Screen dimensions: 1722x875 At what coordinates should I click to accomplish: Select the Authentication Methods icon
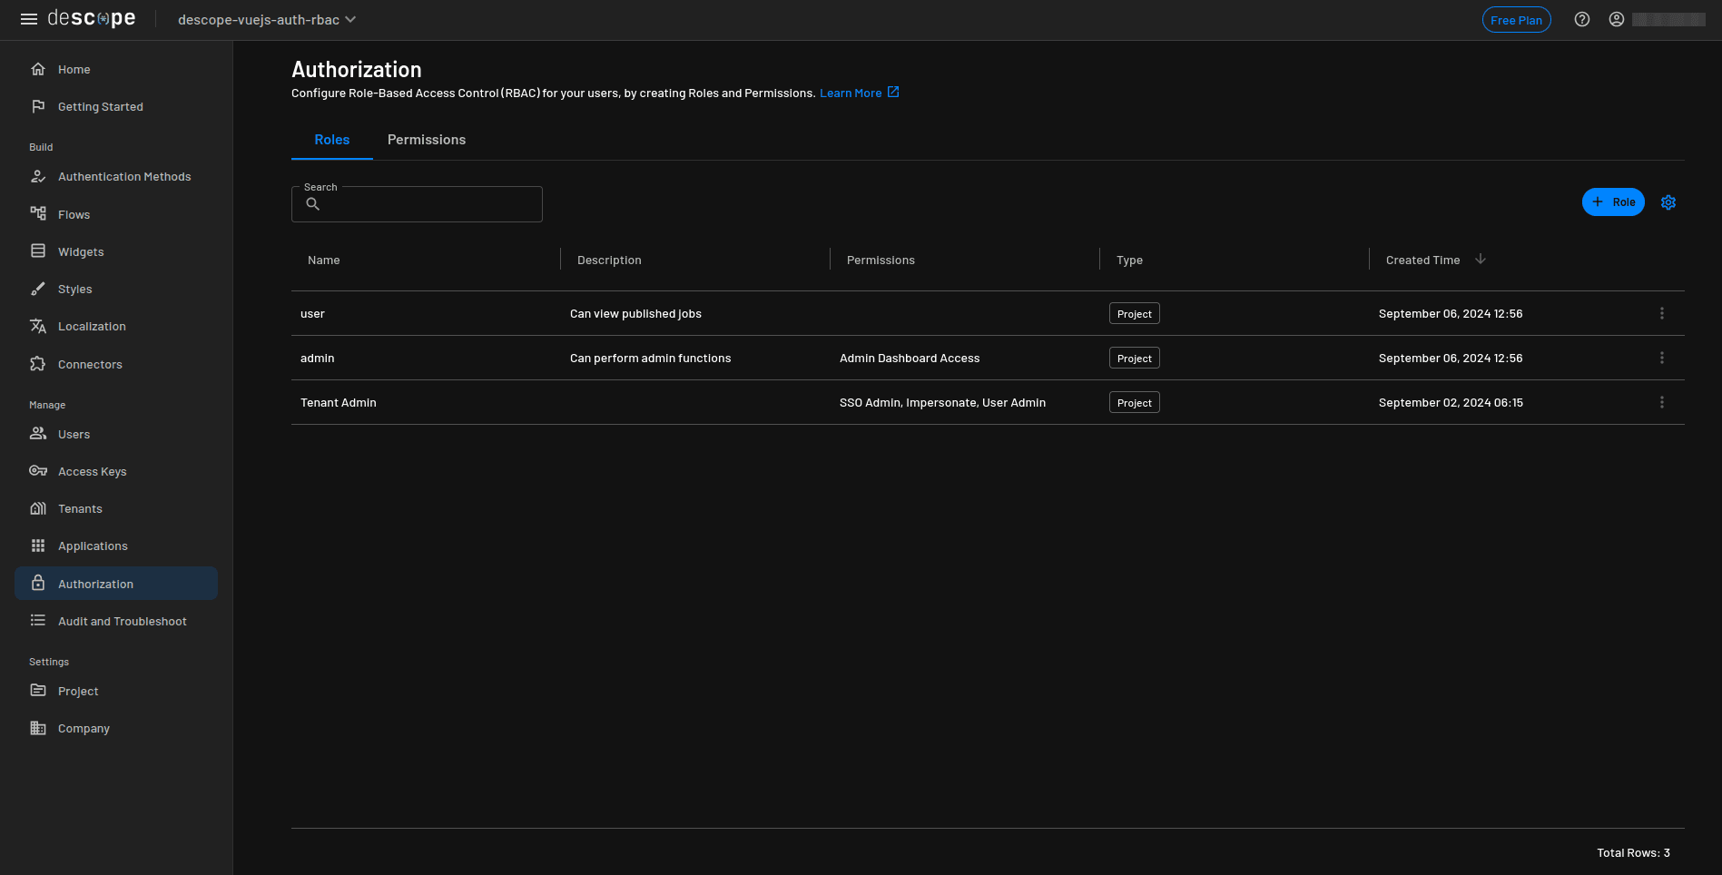(x=37, y=176)
